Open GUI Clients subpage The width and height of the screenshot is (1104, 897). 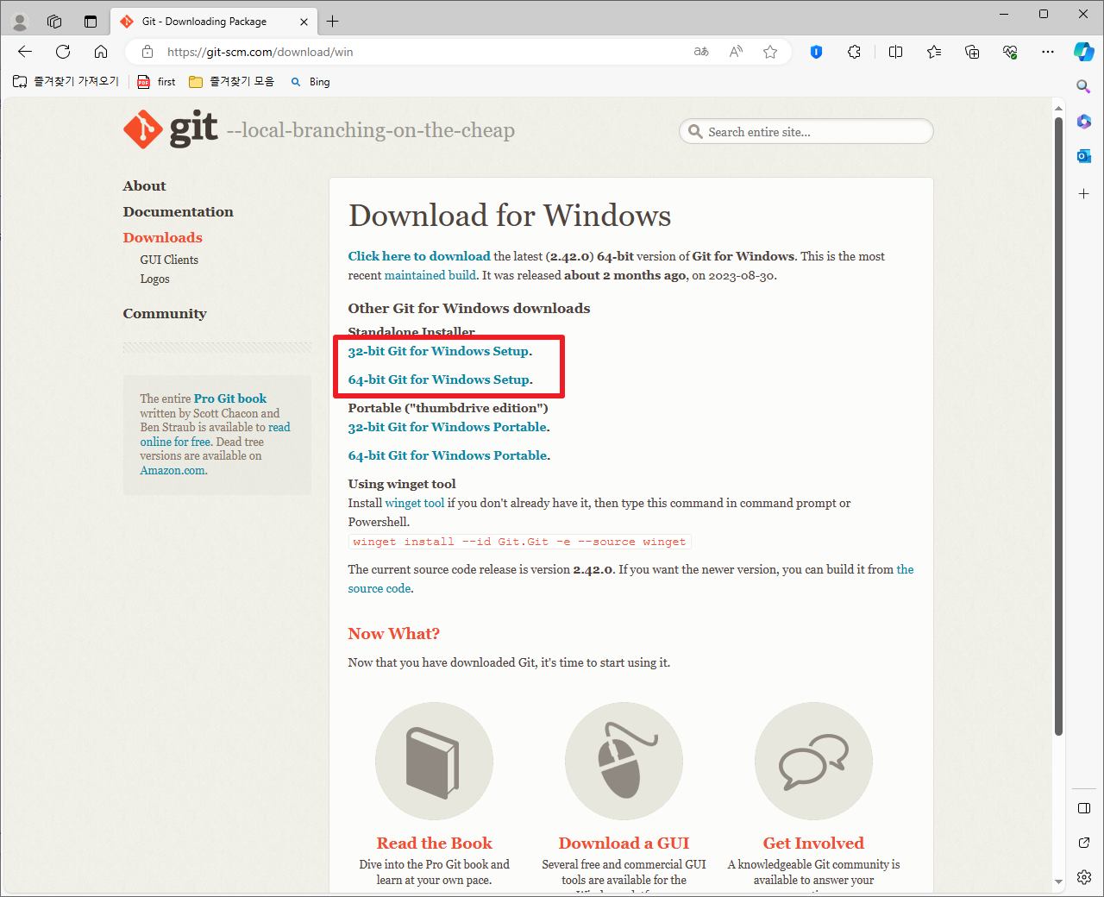click(x=169, y=260)
